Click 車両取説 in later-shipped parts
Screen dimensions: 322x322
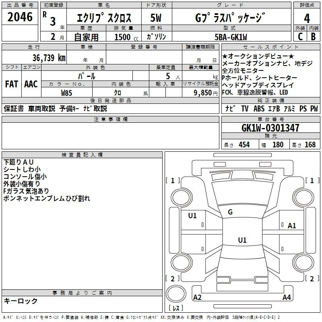pyautogui.click(x=42, y=108)
